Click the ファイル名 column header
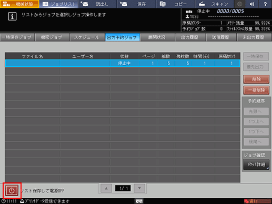The height and width of the screenshot is (204, 272). click(32, 56)
